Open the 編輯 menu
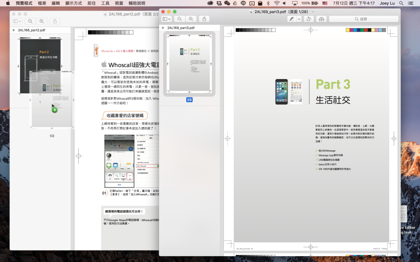This screenshot has width=420, height=262. tap(56, 3)
